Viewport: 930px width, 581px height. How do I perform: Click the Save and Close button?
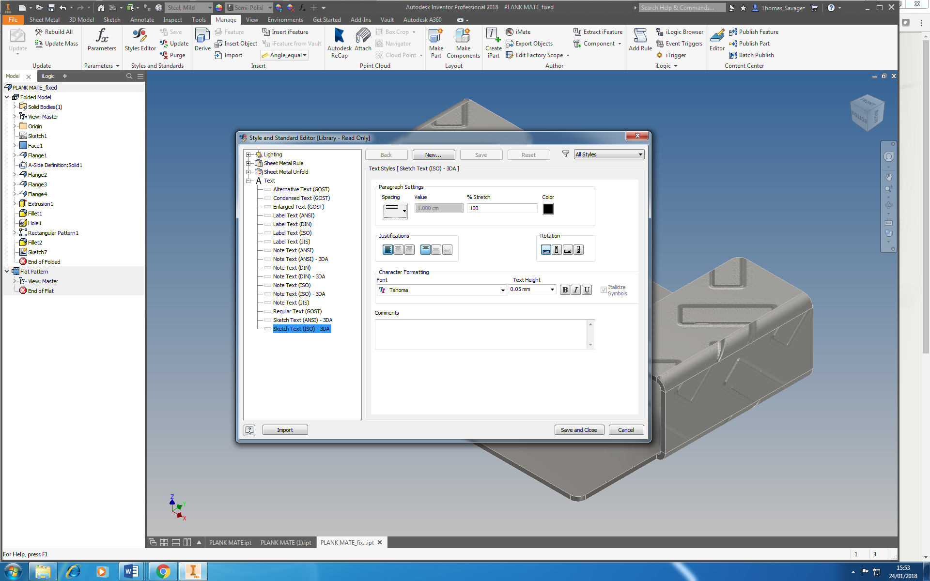pos(579,430)
